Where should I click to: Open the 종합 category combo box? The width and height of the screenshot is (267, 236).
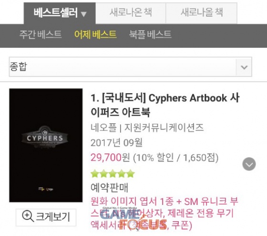tap(131, 67)
